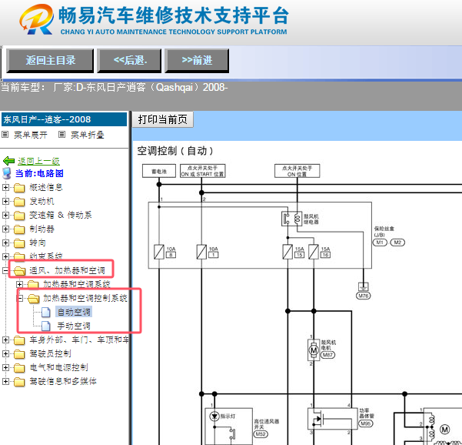This screenshot has width=462, height=445.
Task: Expand the 电气和电源控制 tree node
Action: (5, 367)
